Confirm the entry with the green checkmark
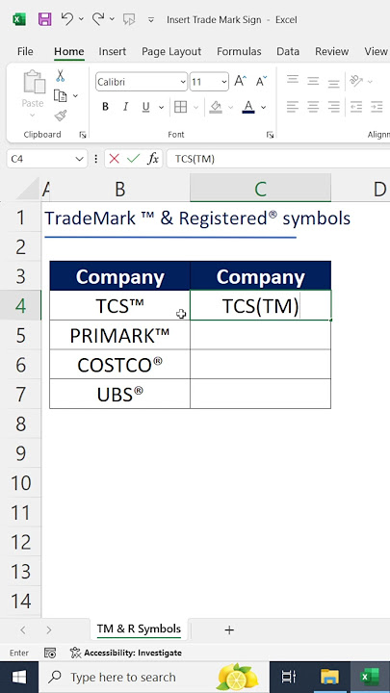The image size is (390, 693). pyautogui.click(x=133, y=159)
